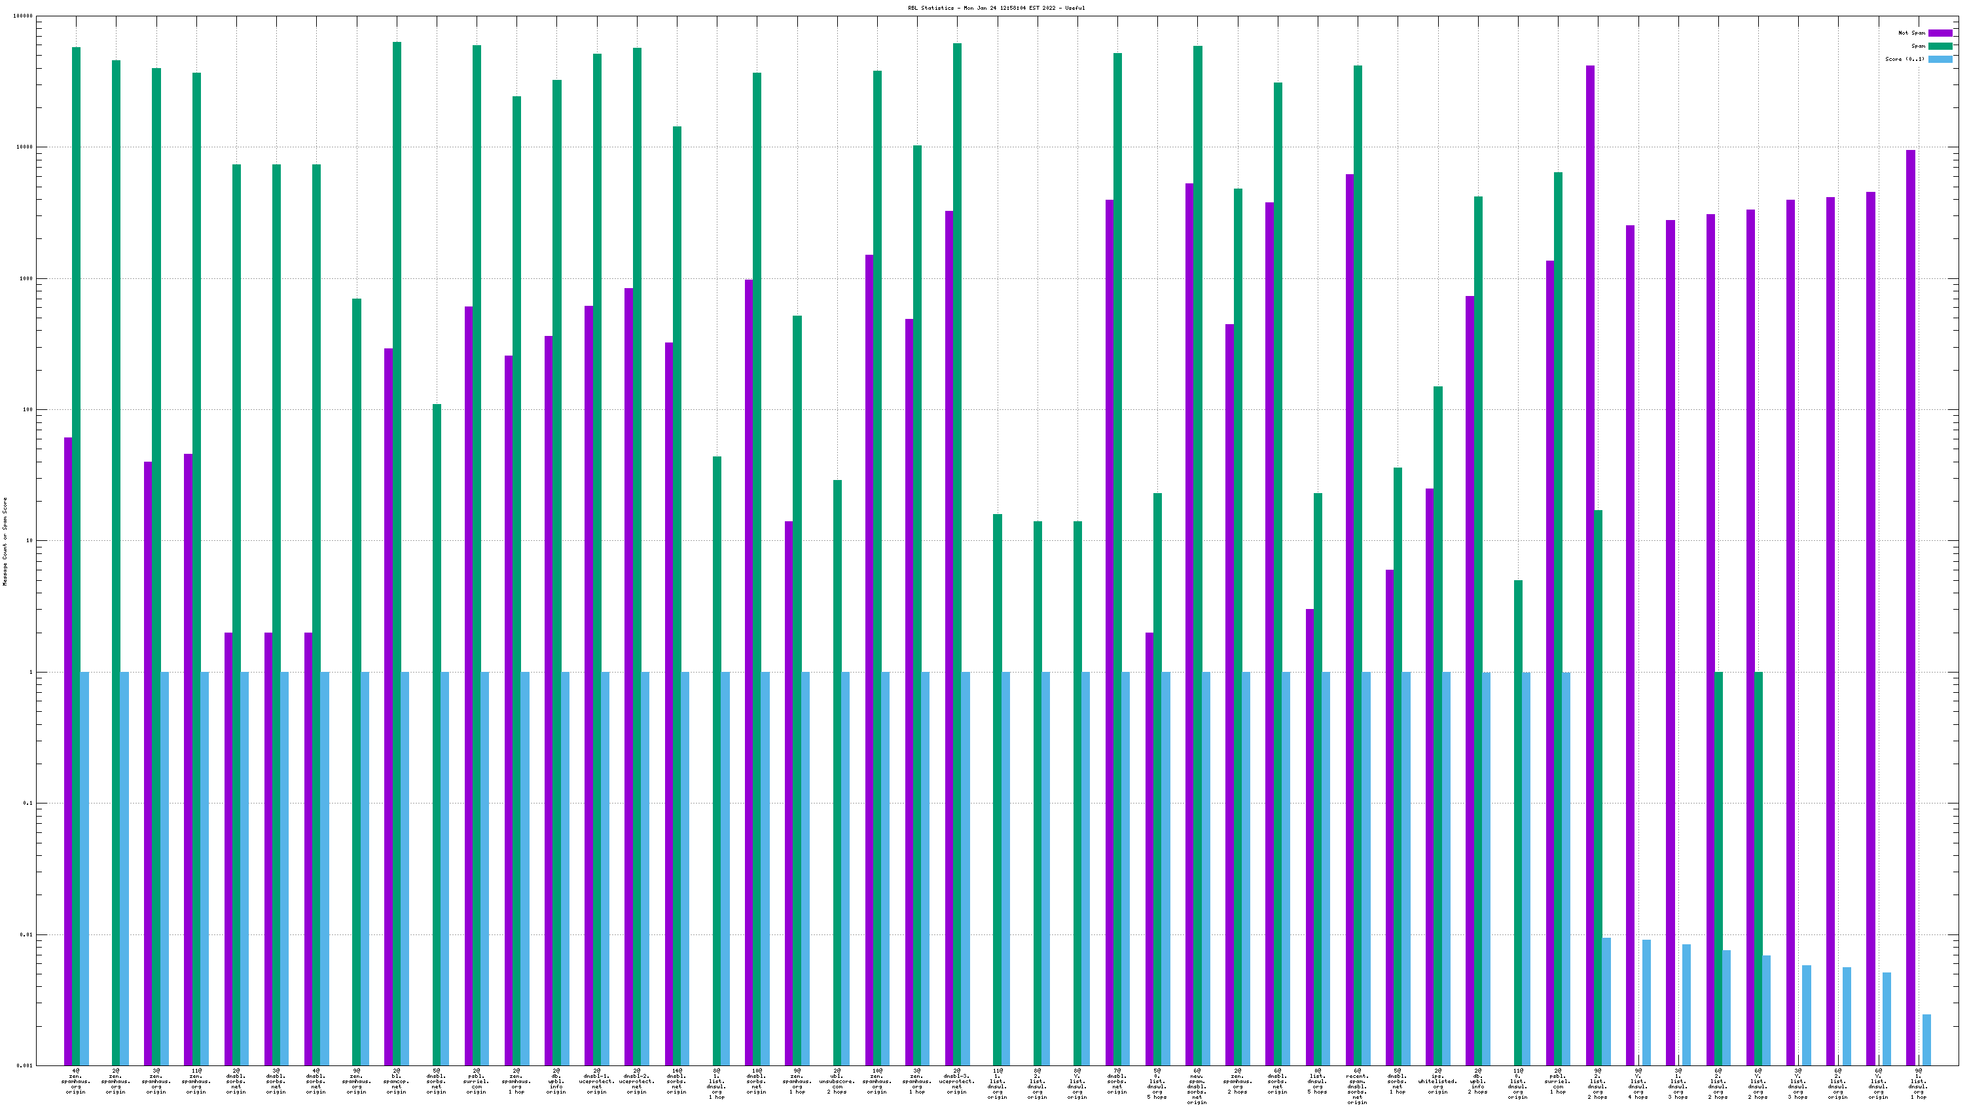
Task: Click the blue Score (0..1) legend swatch
Action: pos(1940,59)
